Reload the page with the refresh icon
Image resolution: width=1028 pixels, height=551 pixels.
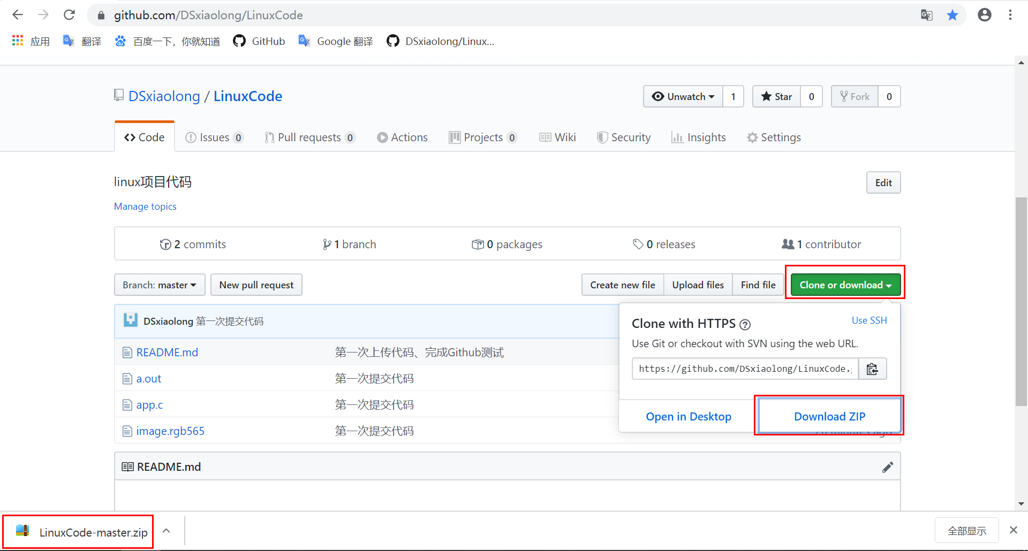point(69,15)
